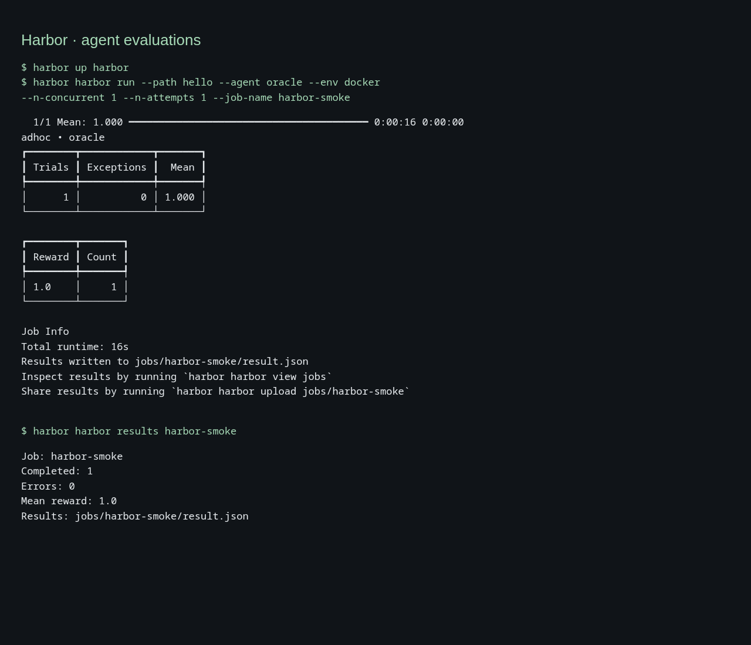Click the 'harbor harbor run --path hello' command line
751x645 pixels.
coord(201,82)
